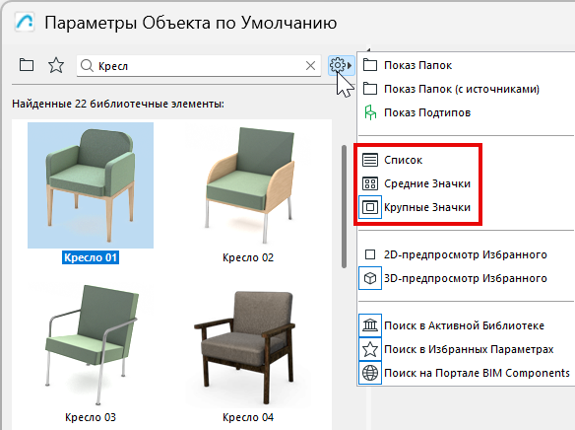Choose Показ Папок (с источниками) entry
The height and width of the screenshot is (430, 575).
462,89
